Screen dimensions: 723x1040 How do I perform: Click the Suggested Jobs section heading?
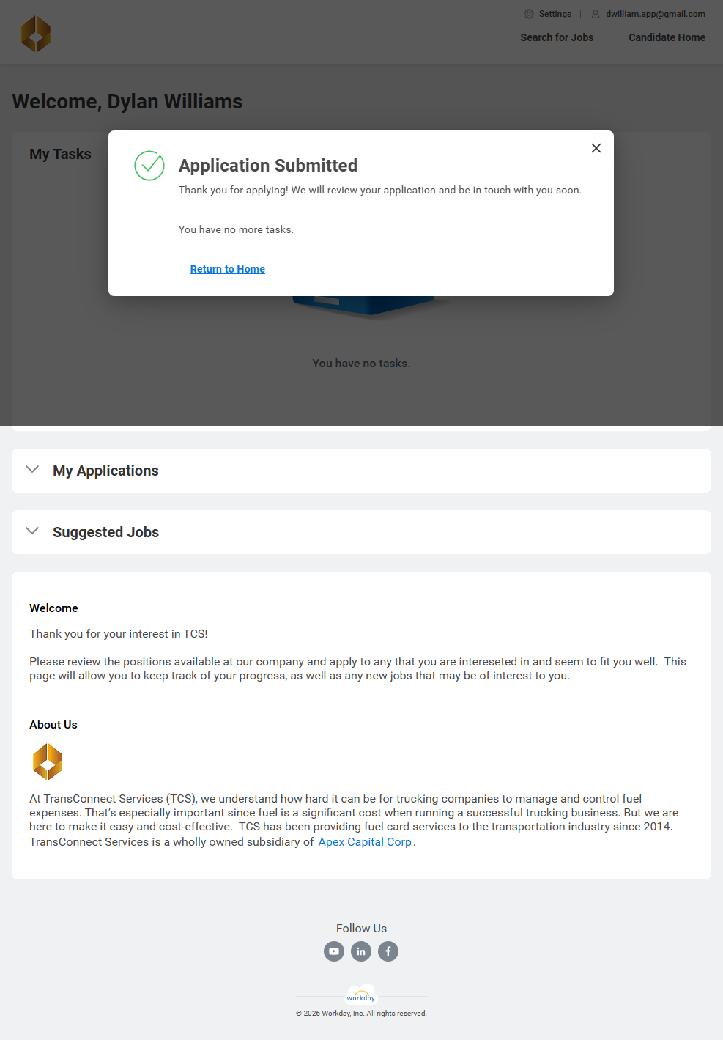[x=105, y=532]
